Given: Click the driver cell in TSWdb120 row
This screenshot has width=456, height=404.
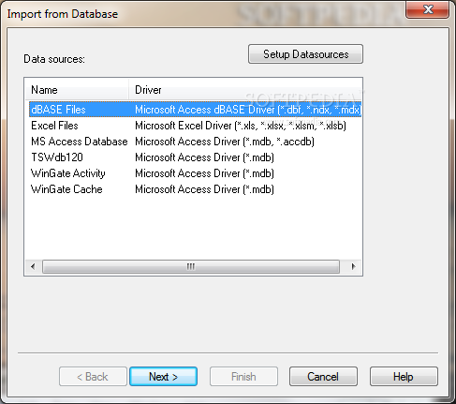Looking at the screenshot, I should [x=204, y=157].
